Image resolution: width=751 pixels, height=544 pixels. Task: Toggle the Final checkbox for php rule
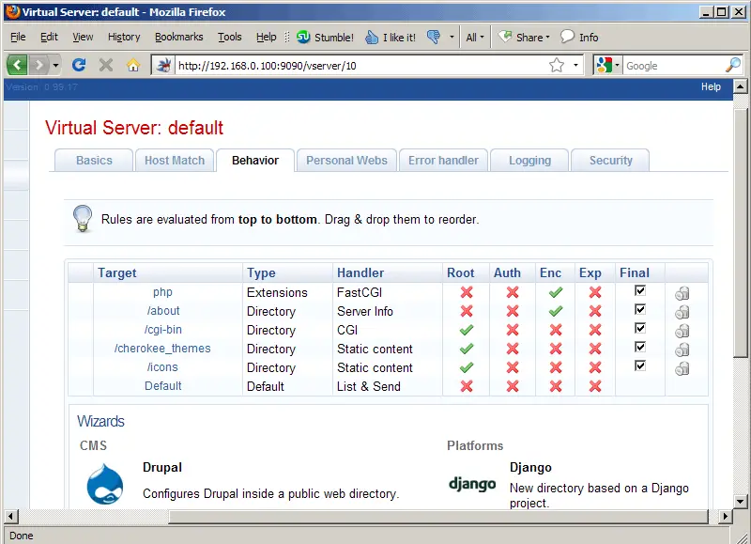point(640,290)
